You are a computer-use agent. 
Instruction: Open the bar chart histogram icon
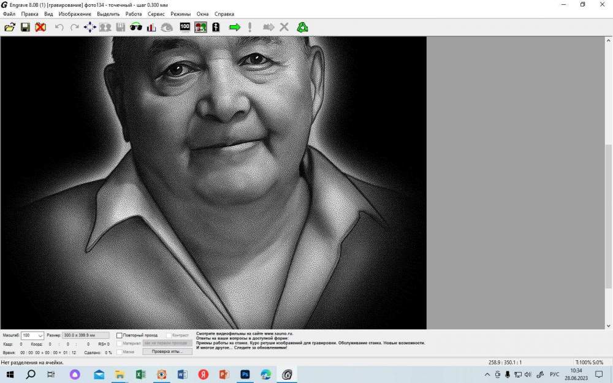tap(151, 27)
